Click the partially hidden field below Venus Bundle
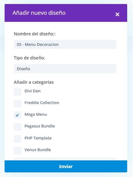This screenshot has width=133, height=177. click(65, 159)
